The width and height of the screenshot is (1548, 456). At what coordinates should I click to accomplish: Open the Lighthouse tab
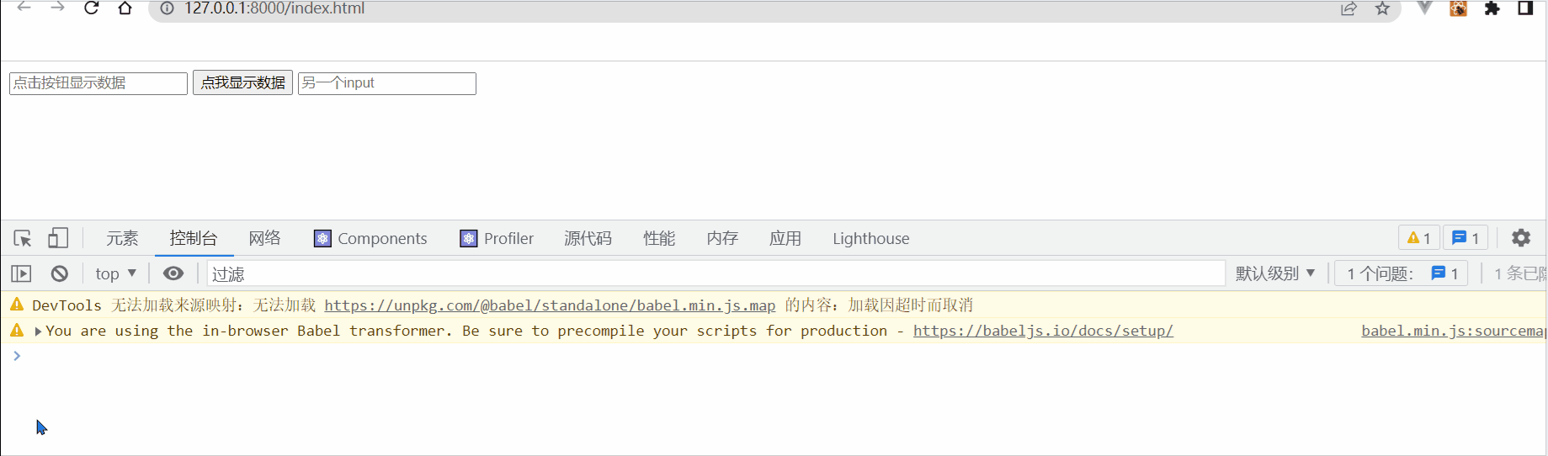click(x=871, y=238)
